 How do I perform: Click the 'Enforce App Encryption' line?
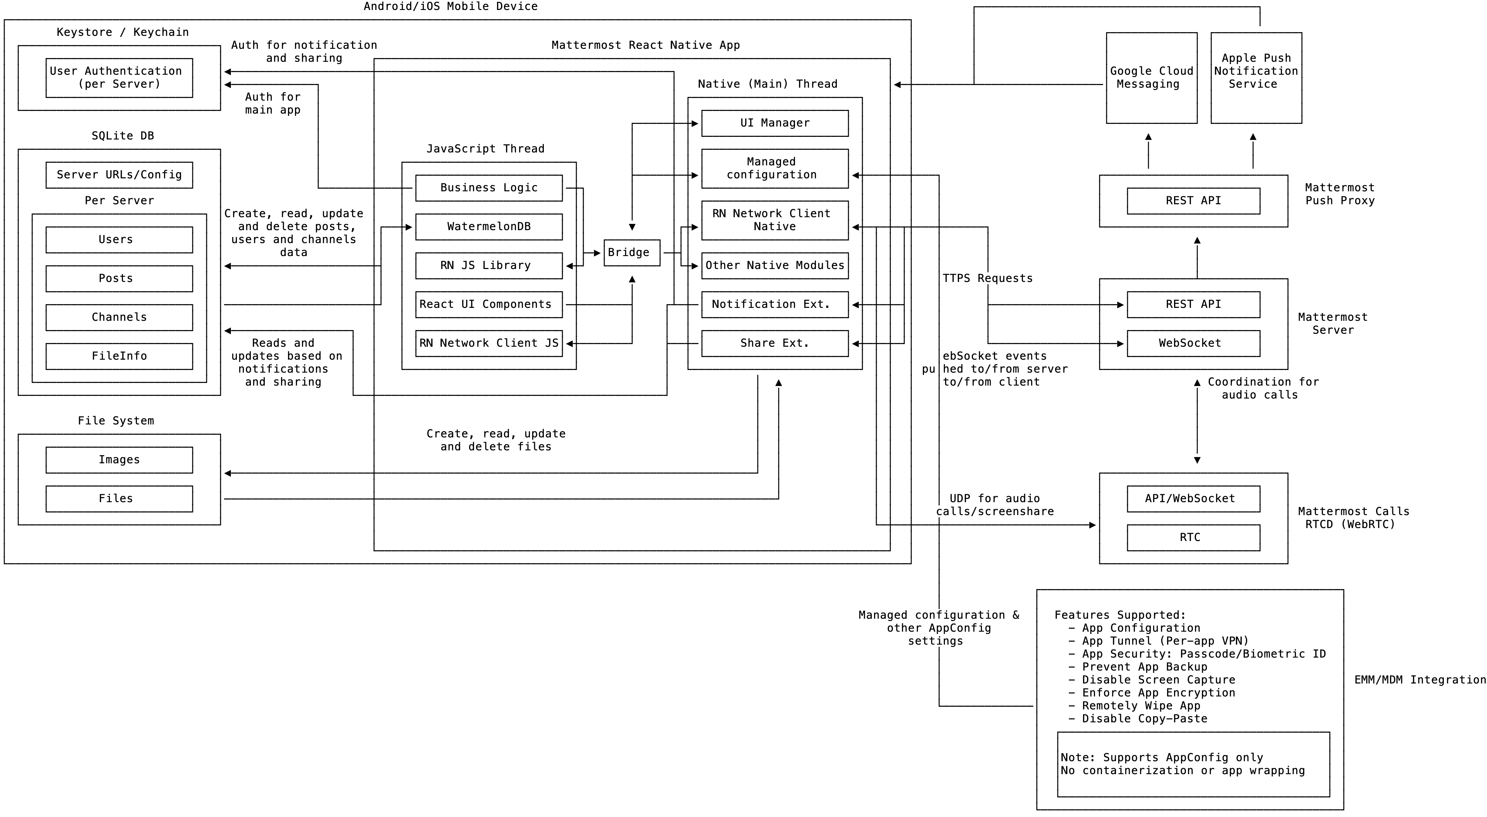tap(1151, 693)
